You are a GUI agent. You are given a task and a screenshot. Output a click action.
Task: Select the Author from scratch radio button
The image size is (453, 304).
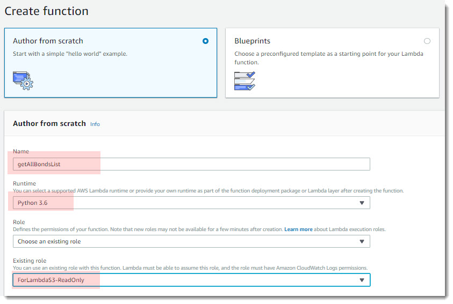pyautogui.click(x=205, y=41)
